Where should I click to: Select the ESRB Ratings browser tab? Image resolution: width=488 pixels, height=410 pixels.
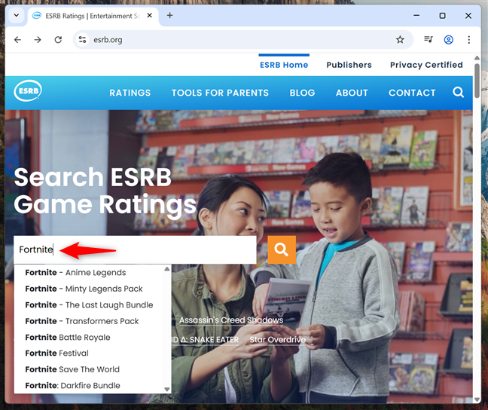click(93, 16)
